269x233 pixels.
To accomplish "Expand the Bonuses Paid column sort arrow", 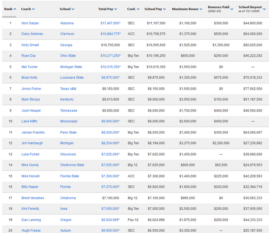I will tap(232, 9).
